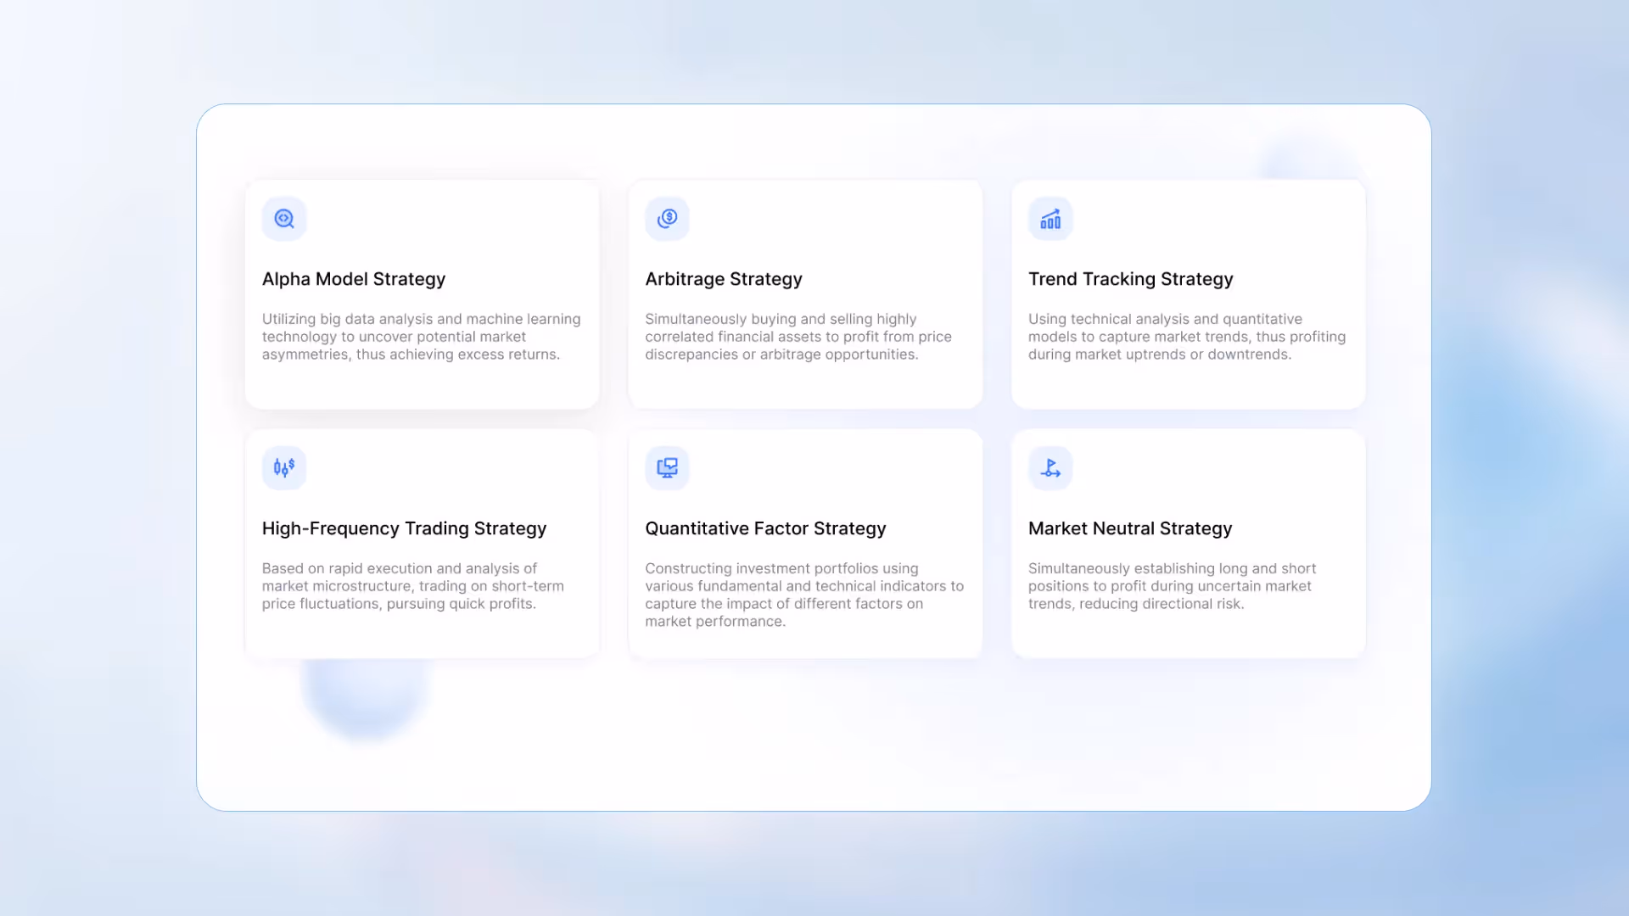Select the Trend Tracking Strategy title

1130,279
